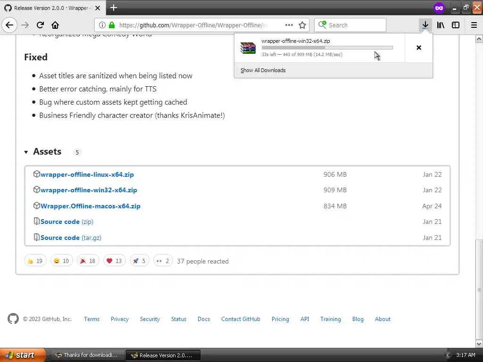
Task: Open the Training footer link
Action: [331, 319]
